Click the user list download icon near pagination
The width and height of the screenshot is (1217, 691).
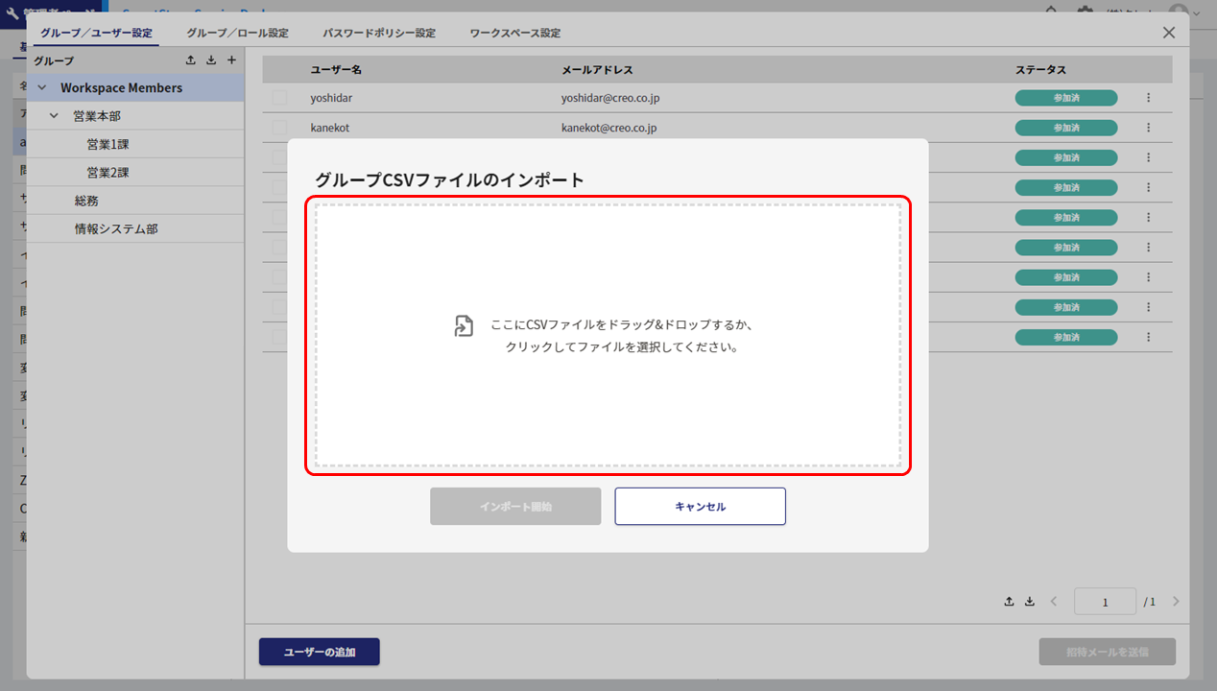[x=1030, y=602]
